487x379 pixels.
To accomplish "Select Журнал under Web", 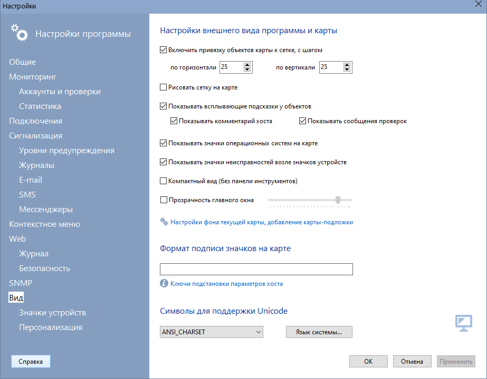I will point(34,254).
